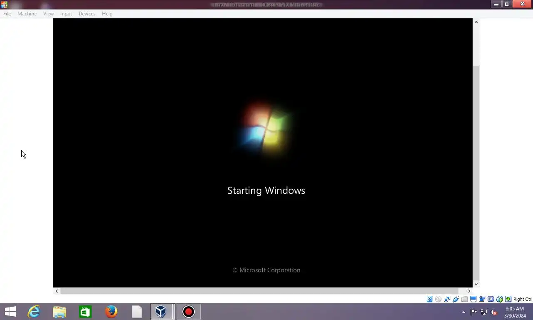Screen dimensions: 533x320
Task: Click the red record button taskbar icon
Action: [x=189, y=312]
